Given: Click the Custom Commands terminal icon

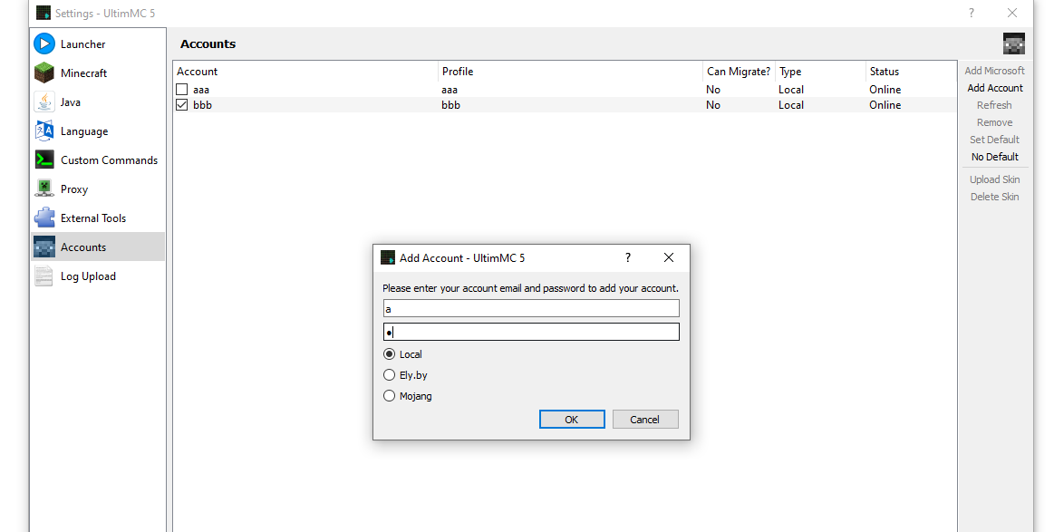Looking at the screenshot, I should pyautogui.click(x=44, y=160).
